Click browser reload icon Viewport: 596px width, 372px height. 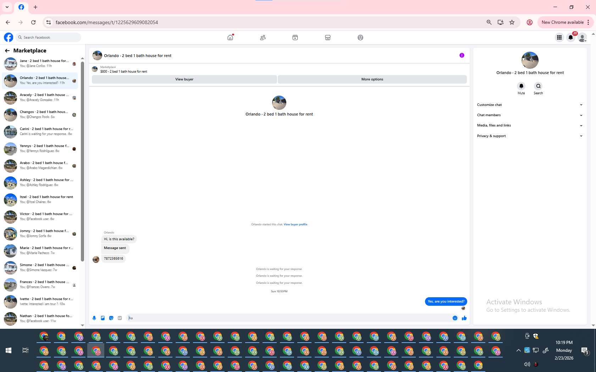(33, 22)
